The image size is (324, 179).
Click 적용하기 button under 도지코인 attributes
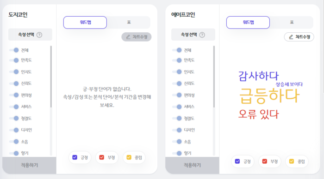(29, 165)
